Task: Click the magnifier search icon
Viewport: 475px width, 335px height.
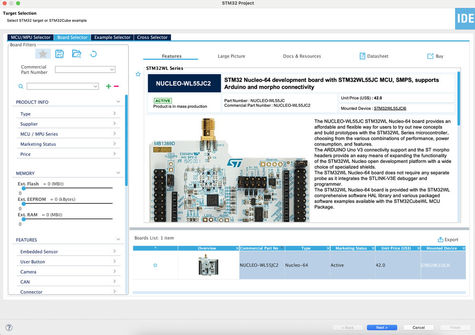Action: pos(20,86)
